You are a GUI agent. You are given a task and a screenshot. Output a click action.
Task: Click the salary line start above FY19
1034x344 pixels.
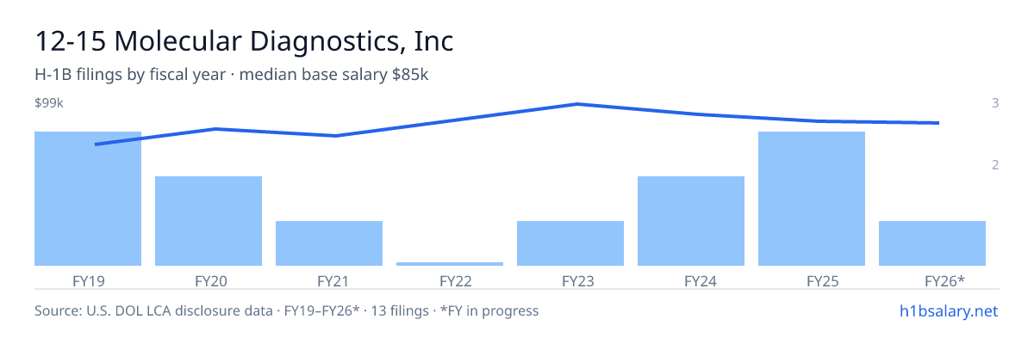[96, 144]
